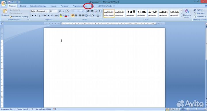The width and height of the screenshot is (207, 111).
Task: Select center text alignment
Action: point(76,16)
